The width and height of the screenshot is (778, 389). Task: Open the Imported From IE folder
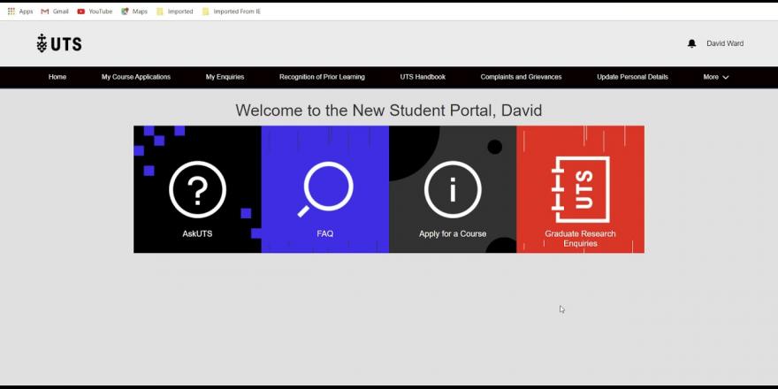click(x=232, y=11)
